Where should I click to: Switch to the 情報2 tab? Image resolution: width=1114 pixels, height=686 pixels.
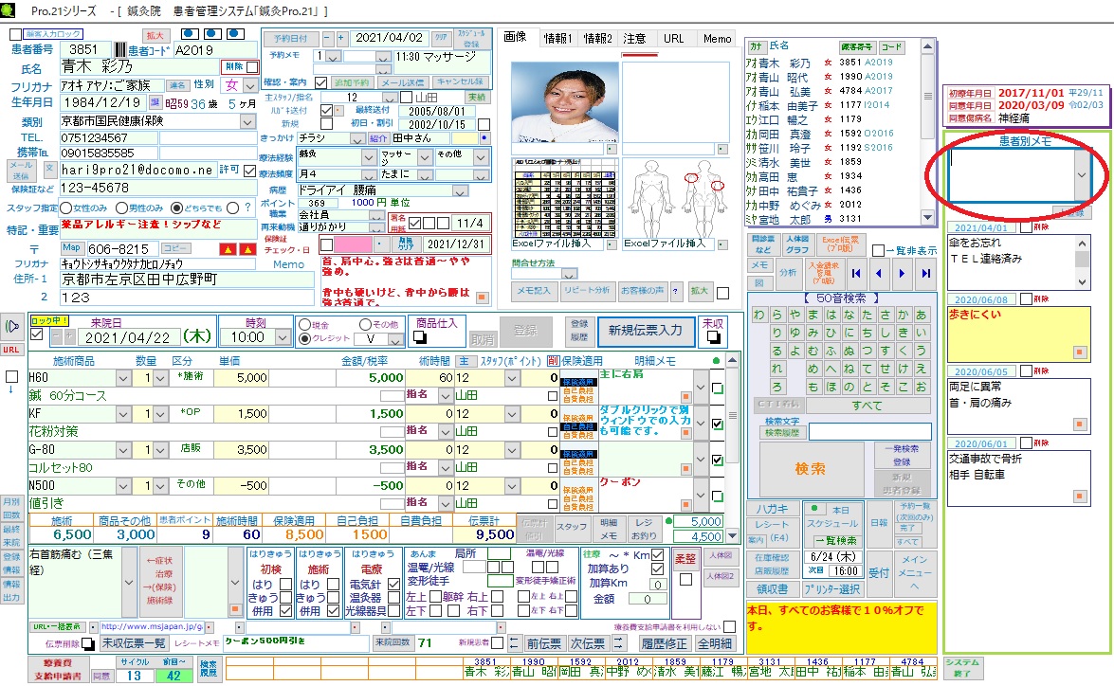click(597, 38)
